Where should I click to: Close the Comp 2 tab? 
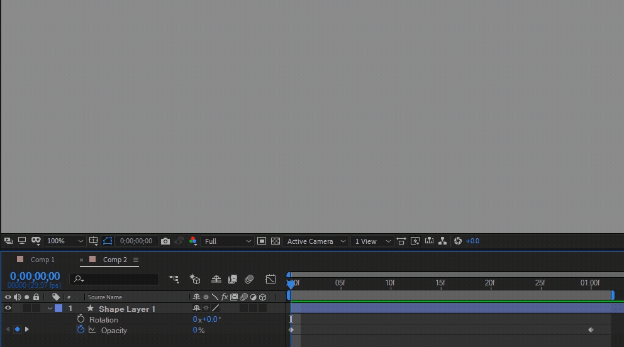point(81,260)
